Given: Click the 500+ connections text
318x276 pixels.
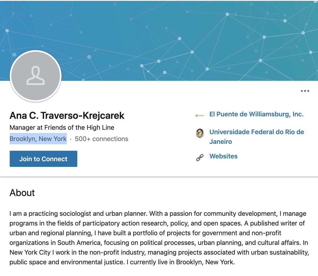Looking at the screenshot, I should click(101, 139).
